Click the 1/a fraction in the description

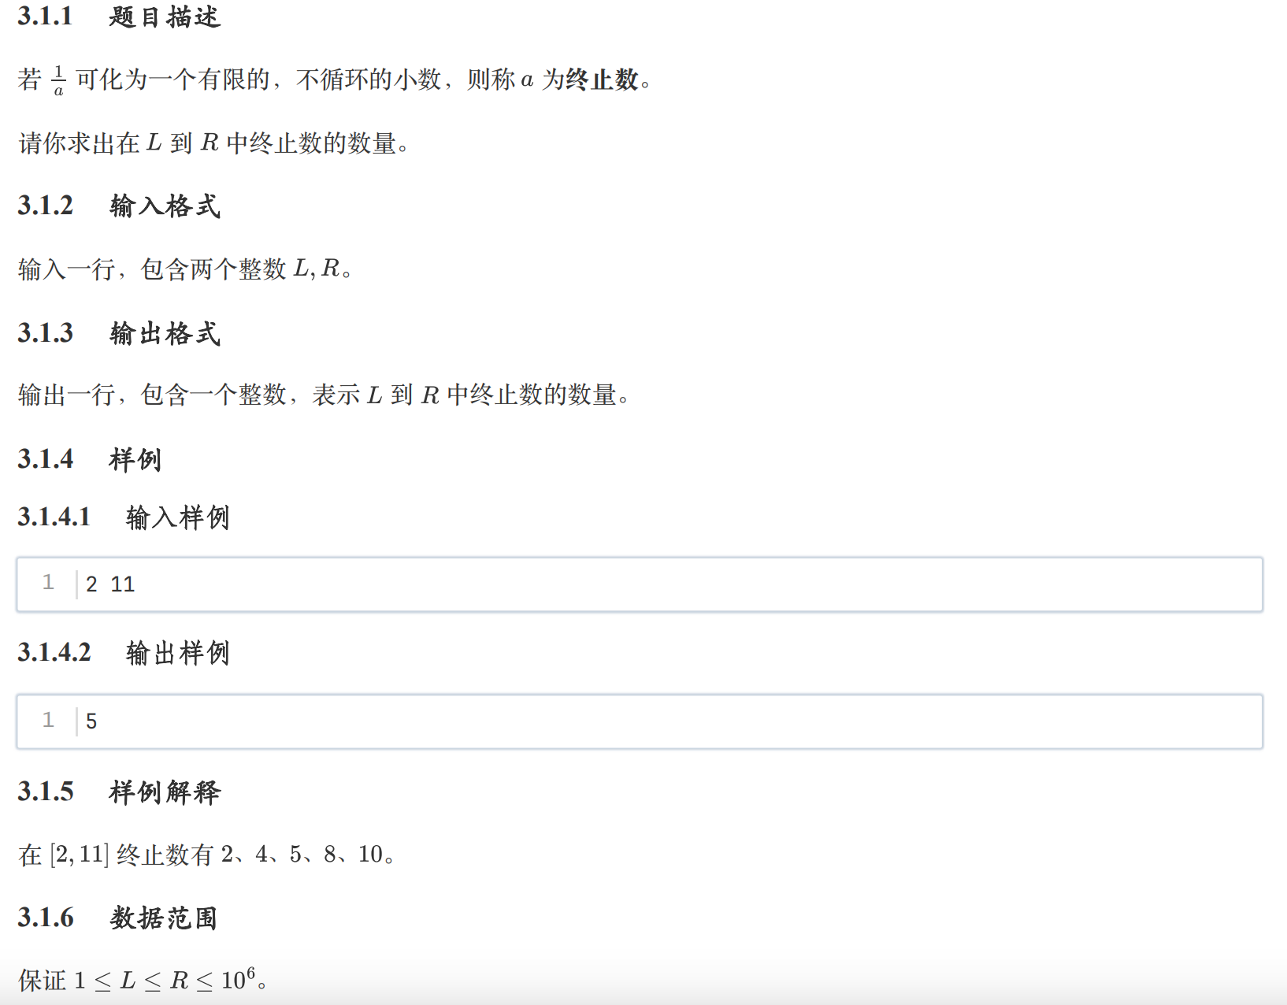pyautogui.click(x=58, y=80)
